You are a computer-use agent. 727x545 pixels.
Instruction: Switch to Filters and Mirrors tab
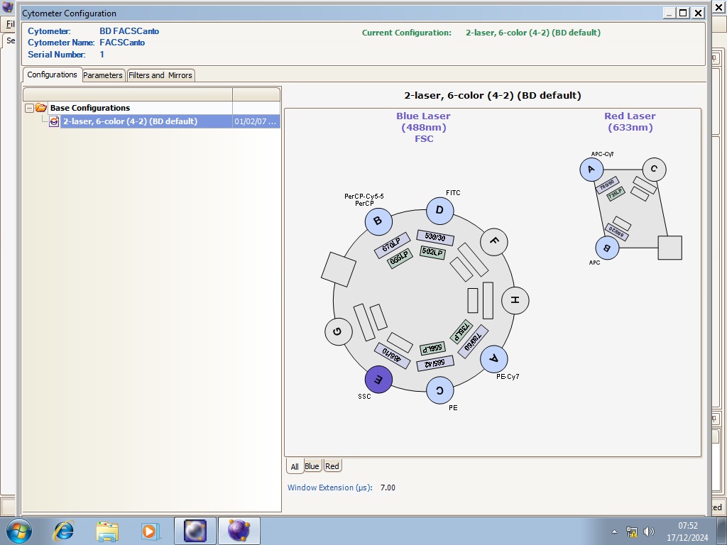coord(160,75)
